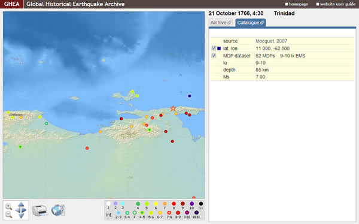The image size is (359, 224).
Task: Toggle the MDP dataset checkbox
Action: tap(214, 56)
